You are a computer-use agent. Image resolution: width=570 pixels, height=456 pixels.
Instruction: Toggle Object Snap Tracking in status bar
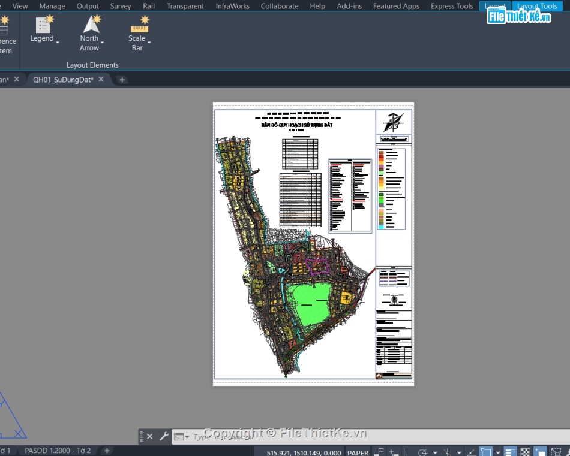coord(472,452)
